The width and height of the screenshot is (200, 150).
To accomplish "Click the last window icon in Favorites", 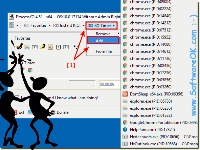I will (x=66, y=47).
